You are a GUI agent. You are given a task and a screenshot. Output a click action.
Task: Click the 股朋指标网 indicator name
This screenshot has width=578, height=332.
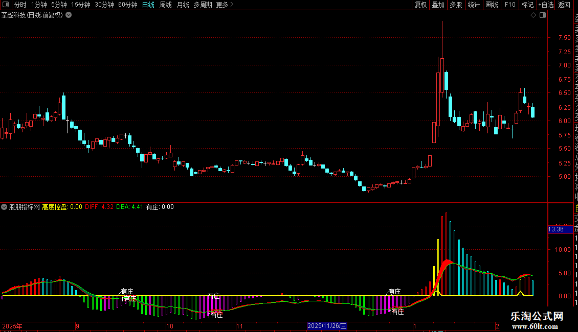coord(25,207)
